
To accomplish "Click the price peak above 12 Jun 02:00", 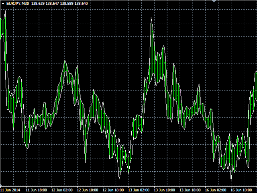I will point(65,61).
